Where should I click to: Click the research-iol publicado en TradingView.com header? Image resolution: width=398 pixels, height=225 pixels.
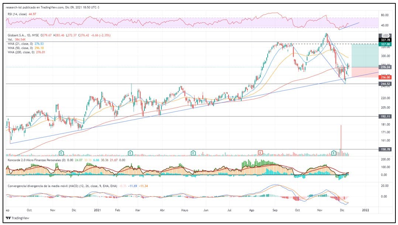tap(52, 7)
